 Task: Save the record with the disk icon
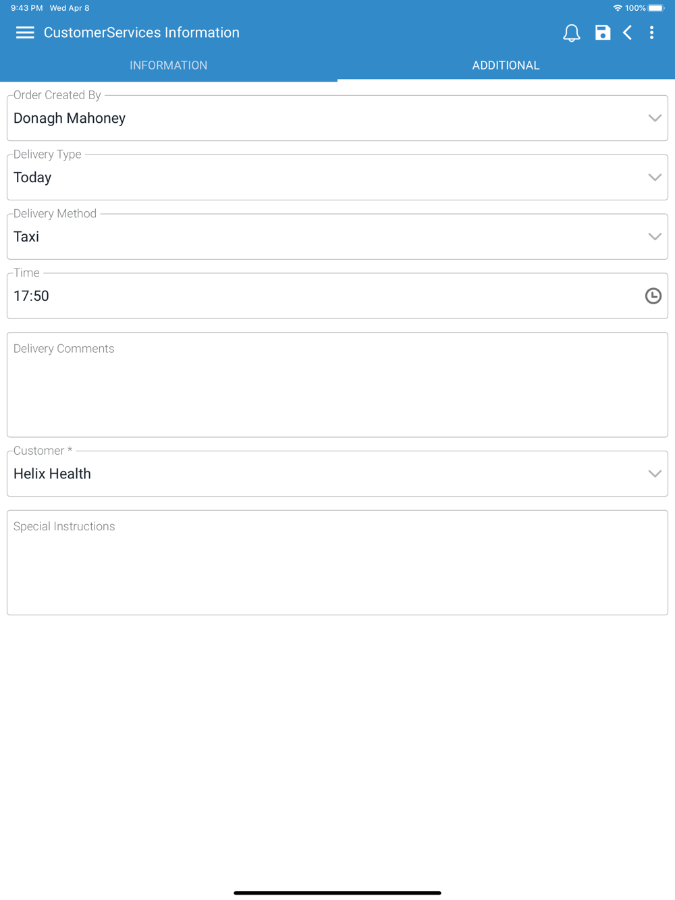(x=602, y=32)
